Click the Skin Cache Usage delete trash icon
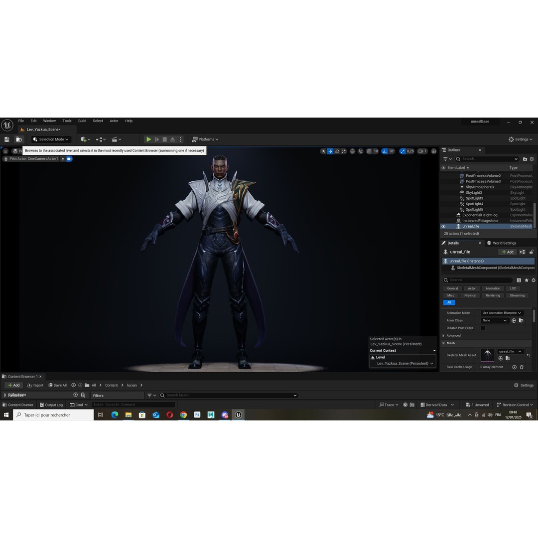This screenshot has height=538, width=538. click(x=522, y=367)
